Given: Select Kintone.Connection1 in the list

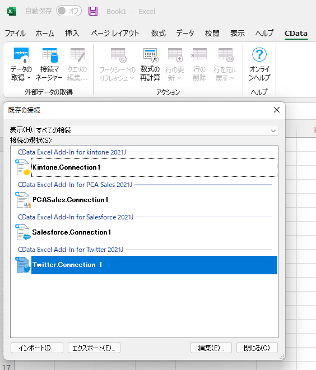Looking at the screenshot, I should [154, 167].
